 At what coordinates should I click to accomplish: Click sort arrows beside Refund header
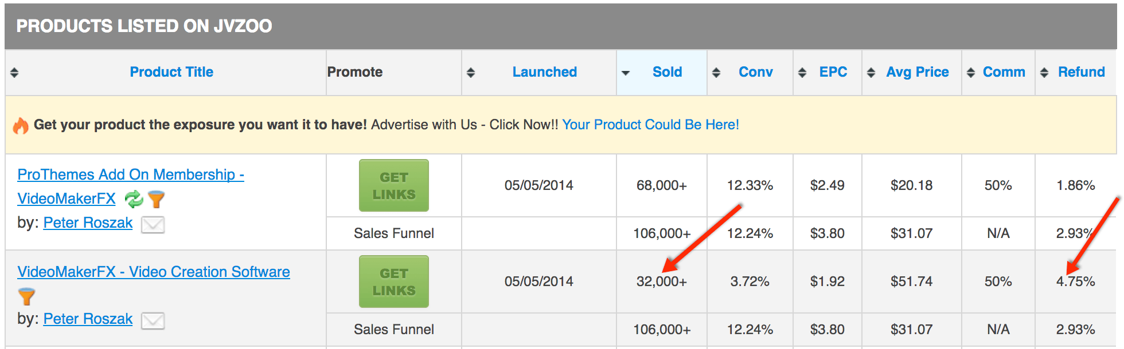[x=1044, y=73]
